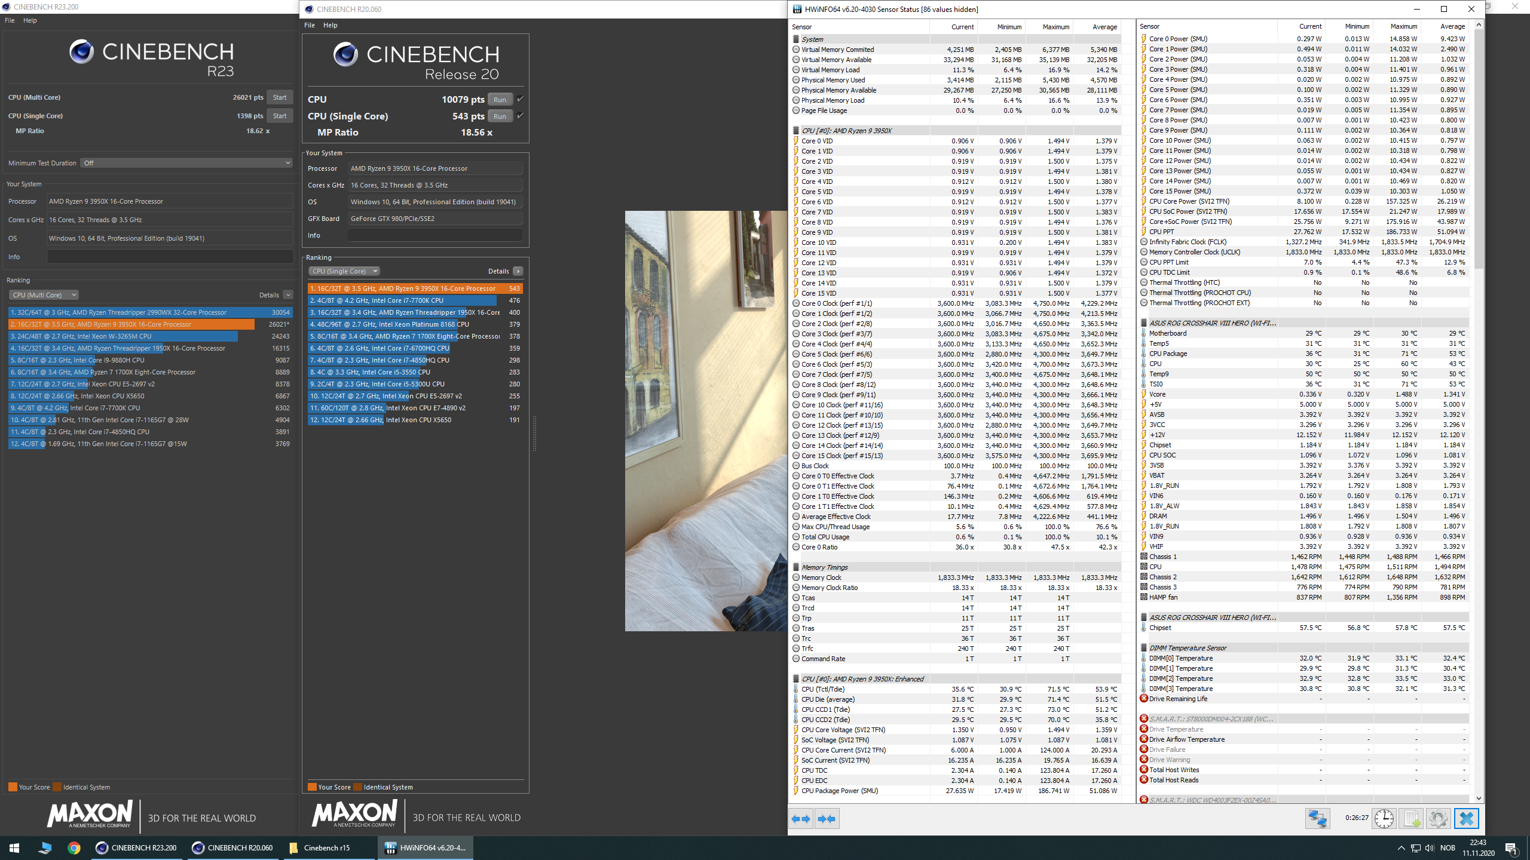Click the System group icon in HWiNFO
Screen dimensions: 1530x860
796,39
